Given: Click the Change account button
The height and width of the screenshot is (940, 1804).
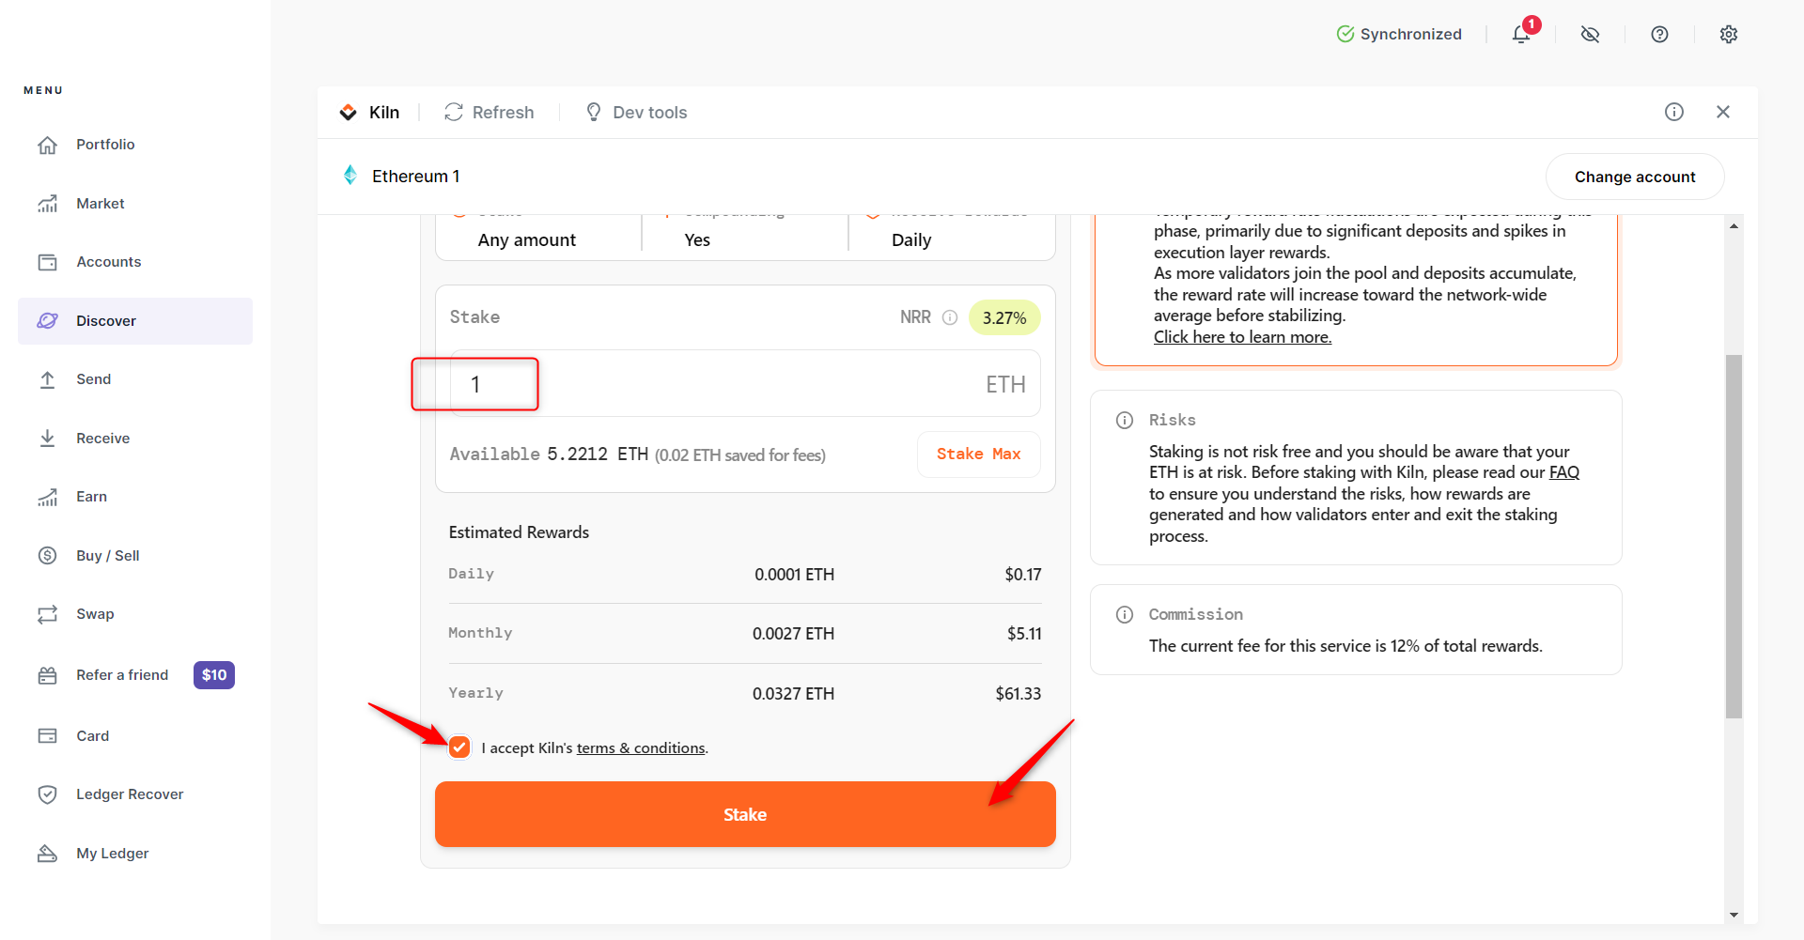Looking at the screenshot, I should click(1635, 177).
